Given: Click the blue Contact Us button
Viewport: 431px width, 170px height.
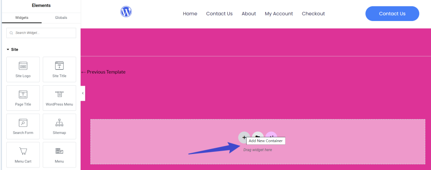Looking at the screenshot, I should 392,14.
